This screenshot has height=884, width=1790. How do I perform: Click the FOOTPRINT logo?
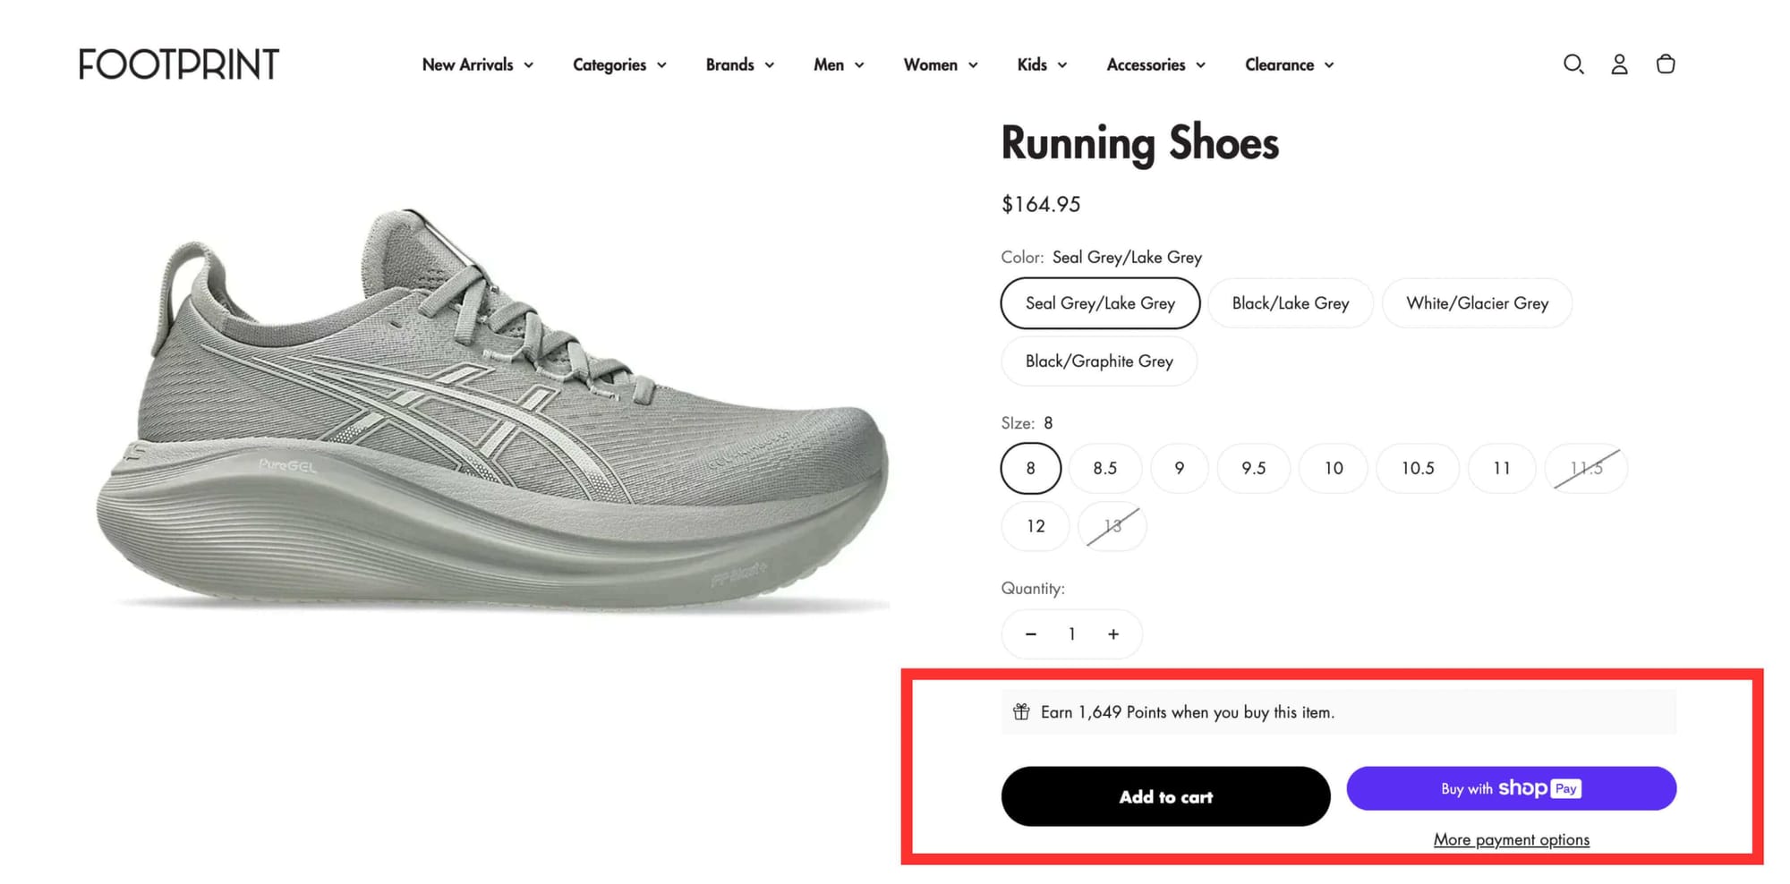click(178, 64)
